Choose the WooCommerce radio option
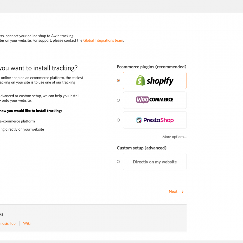The image size is (243, 243). click(x=118, y=100)
